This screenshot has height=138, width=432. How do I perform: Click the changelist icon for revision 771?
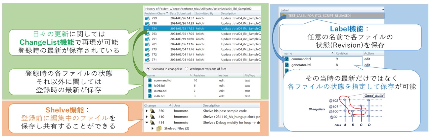pos(147,59)
